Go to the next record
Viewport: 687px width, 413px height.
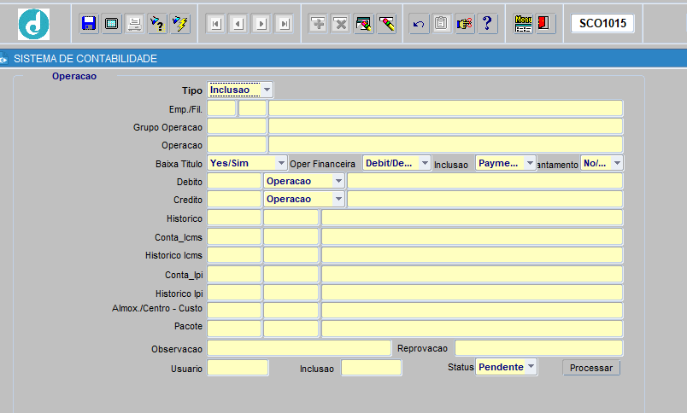coord(261,24)
